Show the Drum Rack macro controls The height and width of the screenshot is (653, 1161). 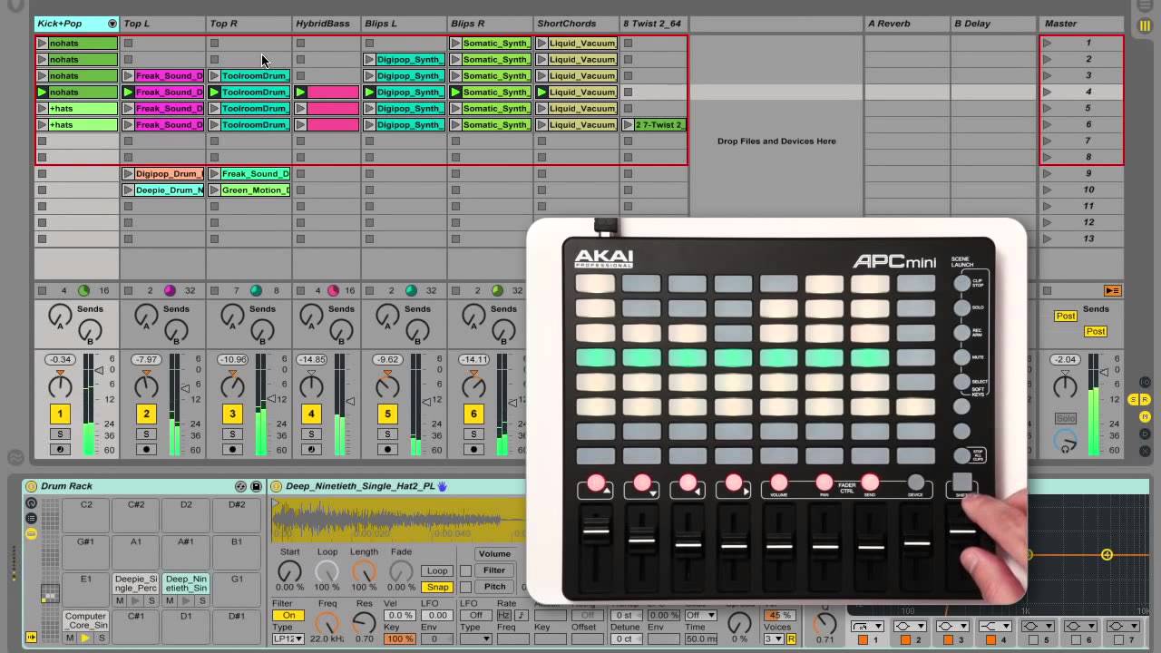32,503
